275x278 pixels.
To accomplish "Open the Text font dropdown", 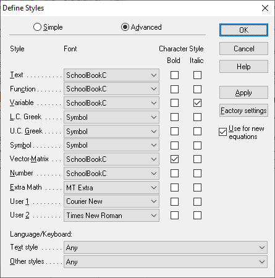I will click(x=111, y=75).
